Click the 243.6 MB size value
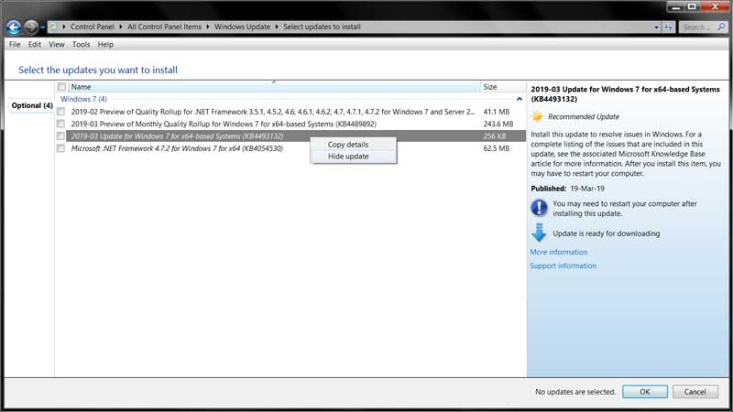733x412 pixels. (498, 124)
